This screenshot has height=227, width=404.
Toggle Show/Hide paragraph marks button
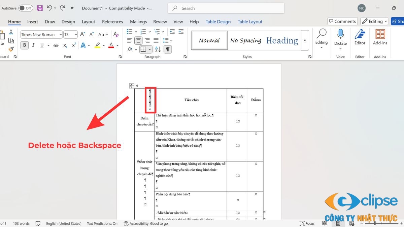(167, 49)
